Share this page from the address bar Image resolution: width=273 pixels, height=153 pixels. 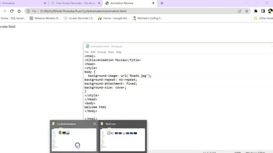click(239, 11)
